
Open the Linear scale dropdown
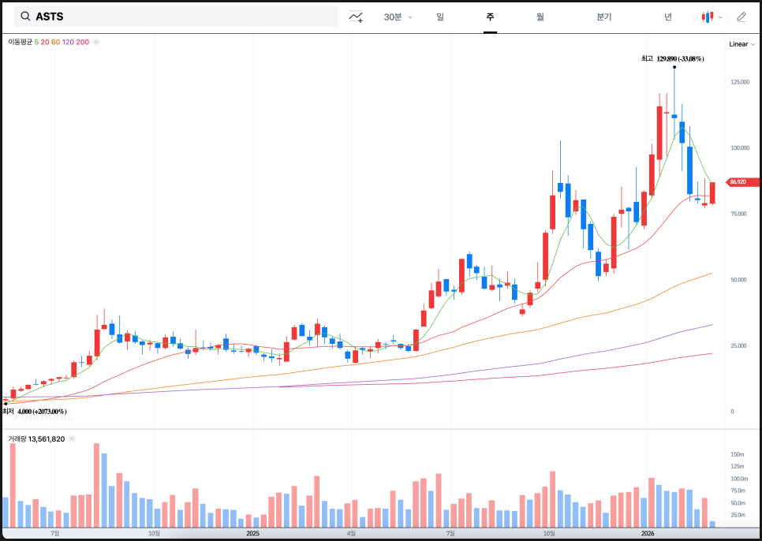pos(741,44)
